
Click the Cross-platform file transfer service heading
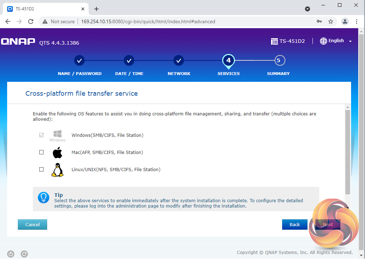tap(81, 93)
